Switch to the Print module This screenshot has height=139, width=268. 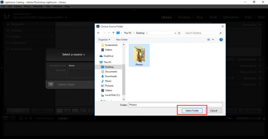[x=248, y=17]
